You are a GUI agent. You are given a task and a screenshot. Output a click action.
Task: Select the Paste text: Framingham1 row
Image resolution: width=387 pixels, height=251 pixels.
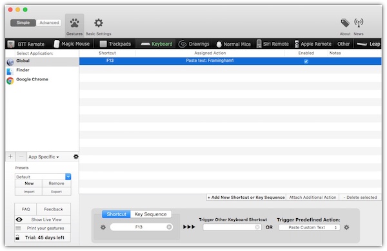(230, 61)
